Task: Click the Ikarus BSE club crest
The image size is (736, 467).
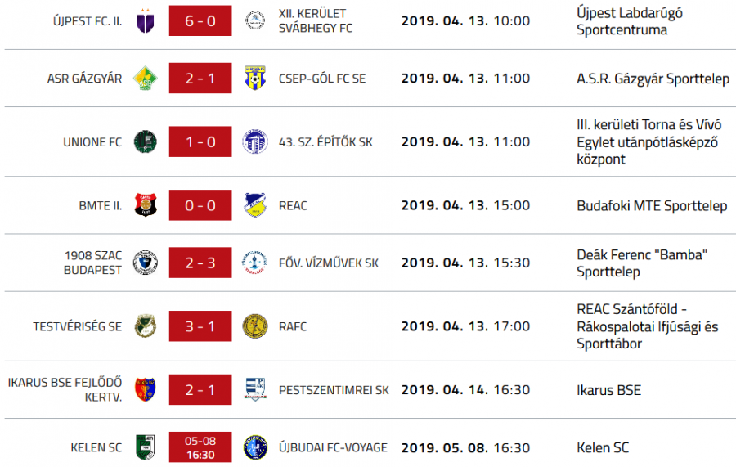Action: [x=146, y=390]
